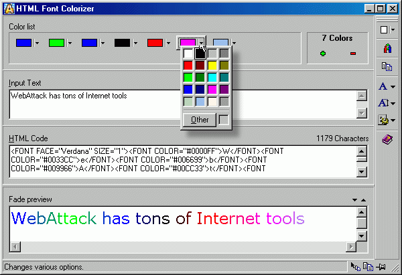The width and height of the screenshot is (402, 275).
Task: Click the rainbow-letter colorize icon
Action: click(387, 48)
